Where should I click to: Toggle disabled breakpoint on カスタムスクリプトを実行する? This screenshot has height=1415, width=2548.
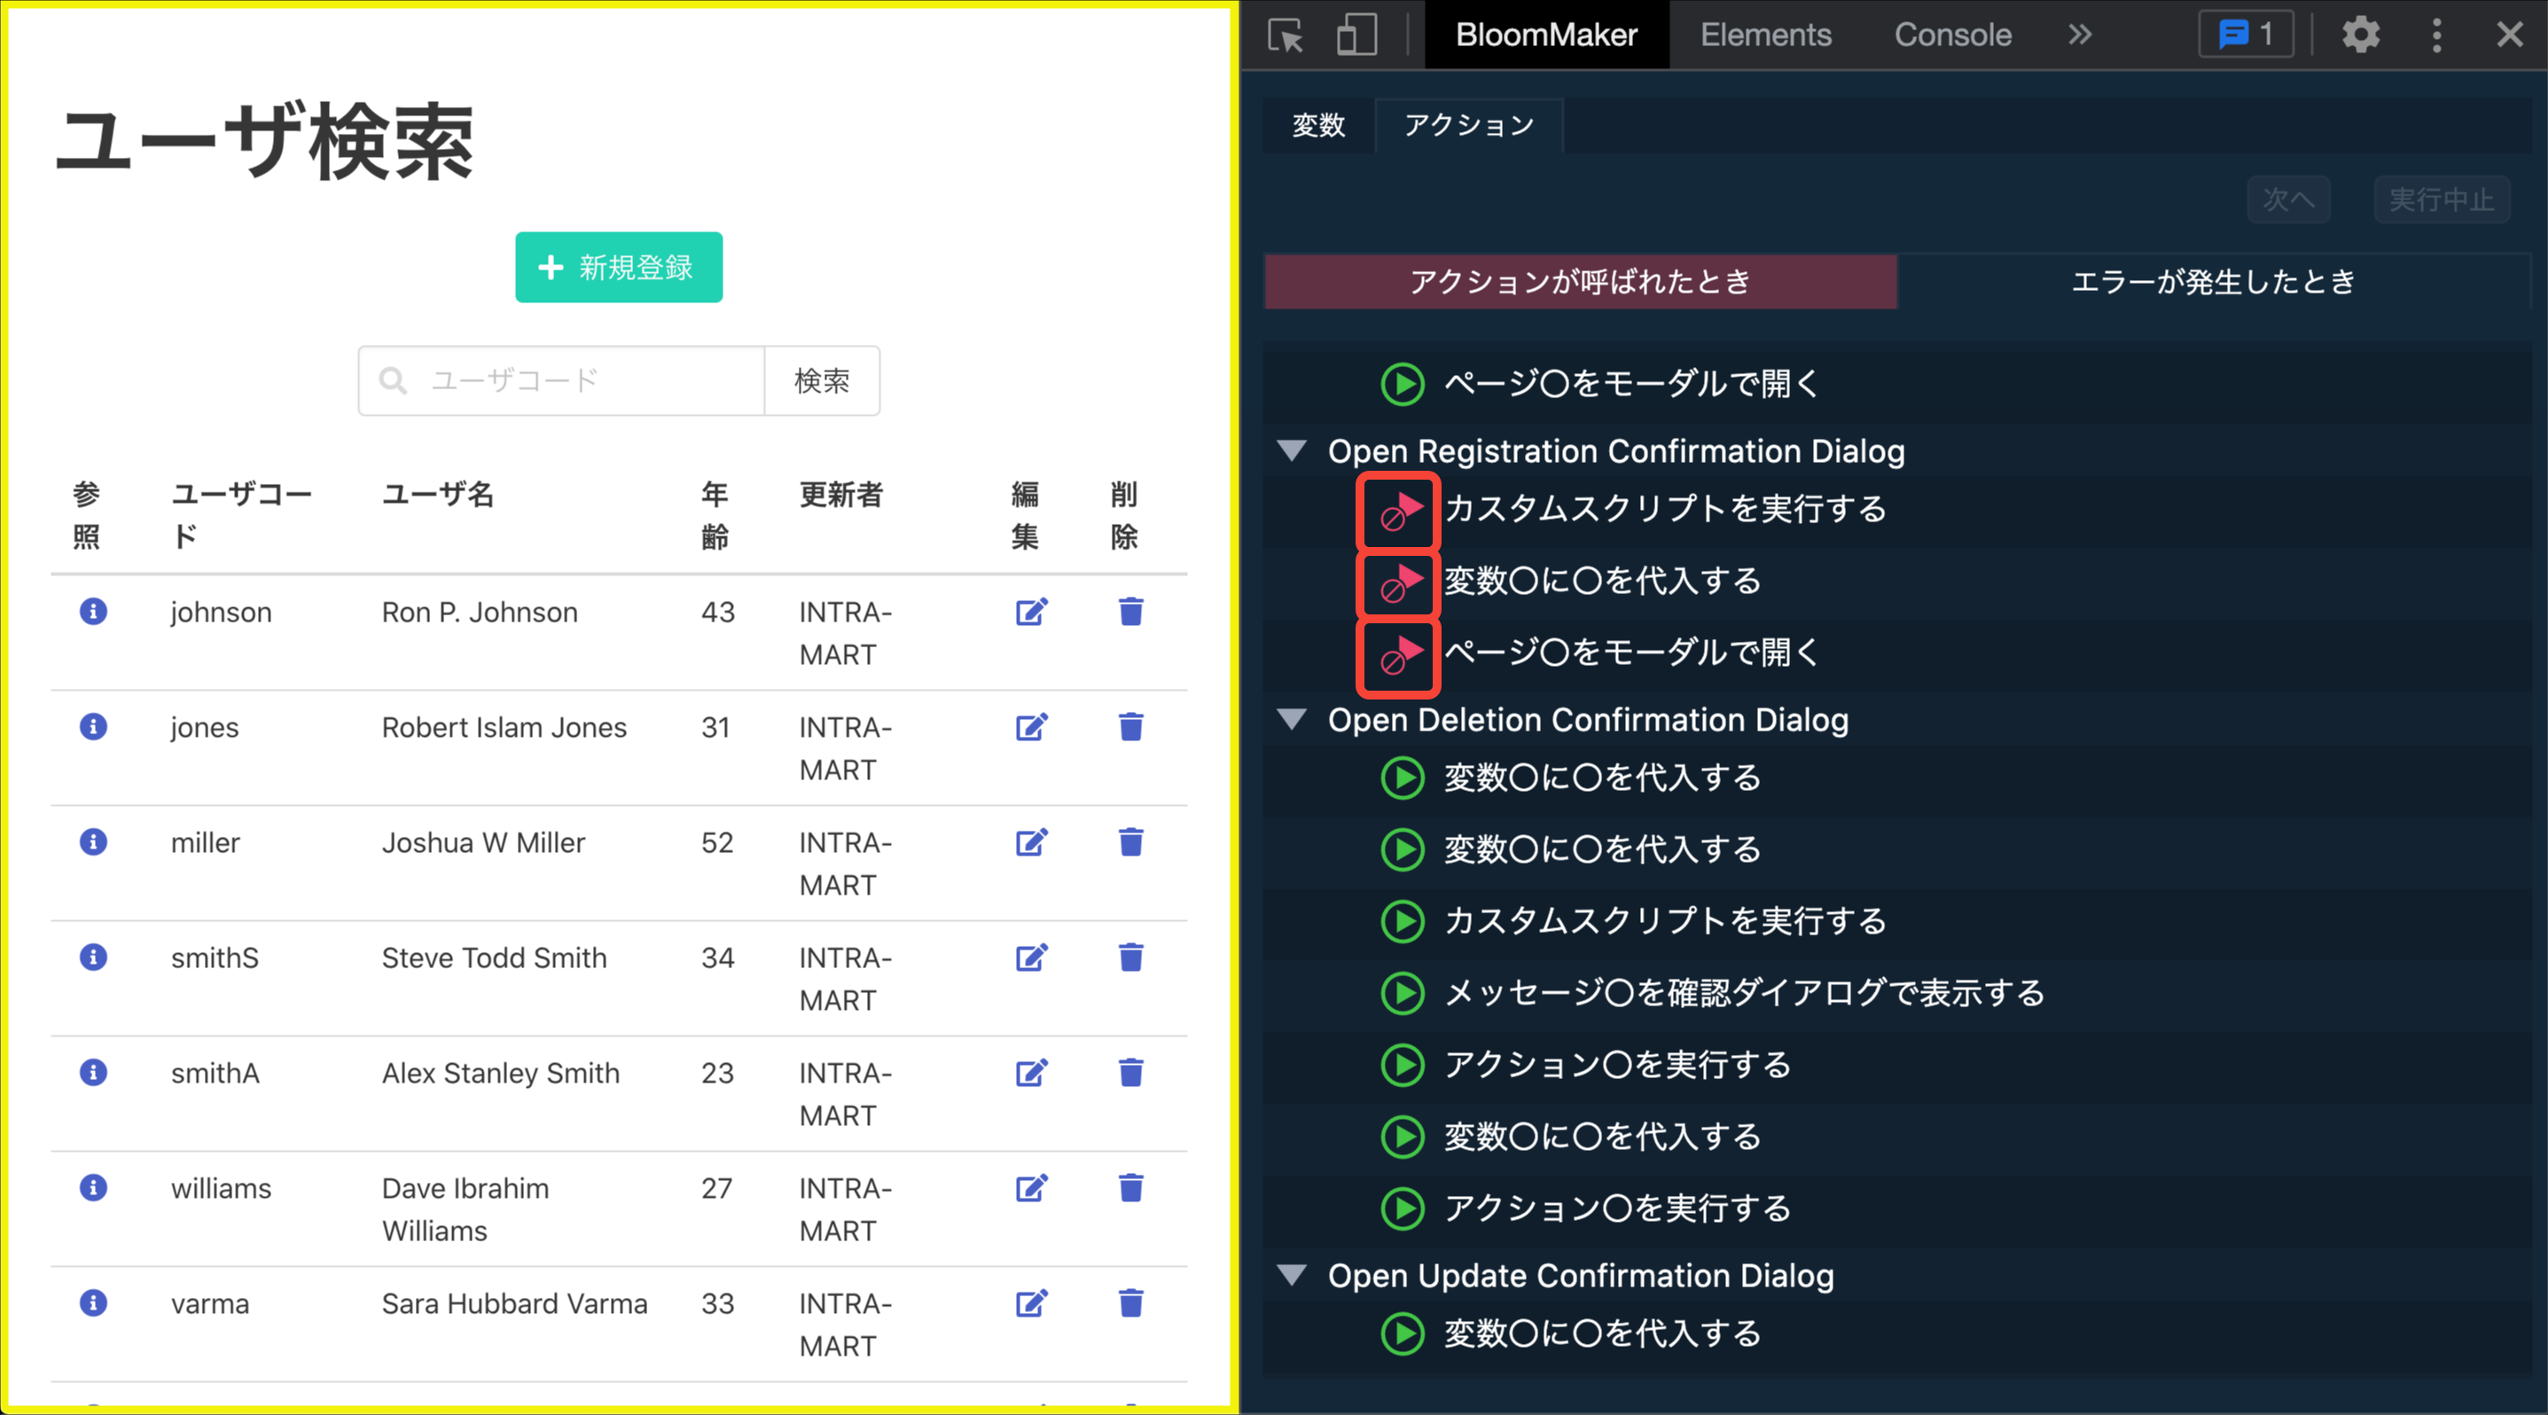click(1399, 512)
